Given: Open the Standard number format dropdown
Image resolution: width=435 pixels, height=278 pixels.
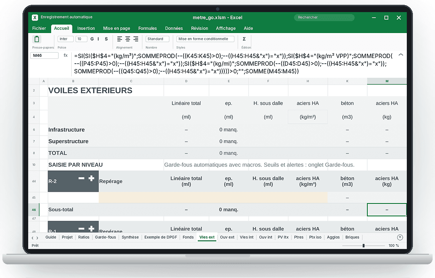Looking at the screenshot, I should tap(157, 39).
